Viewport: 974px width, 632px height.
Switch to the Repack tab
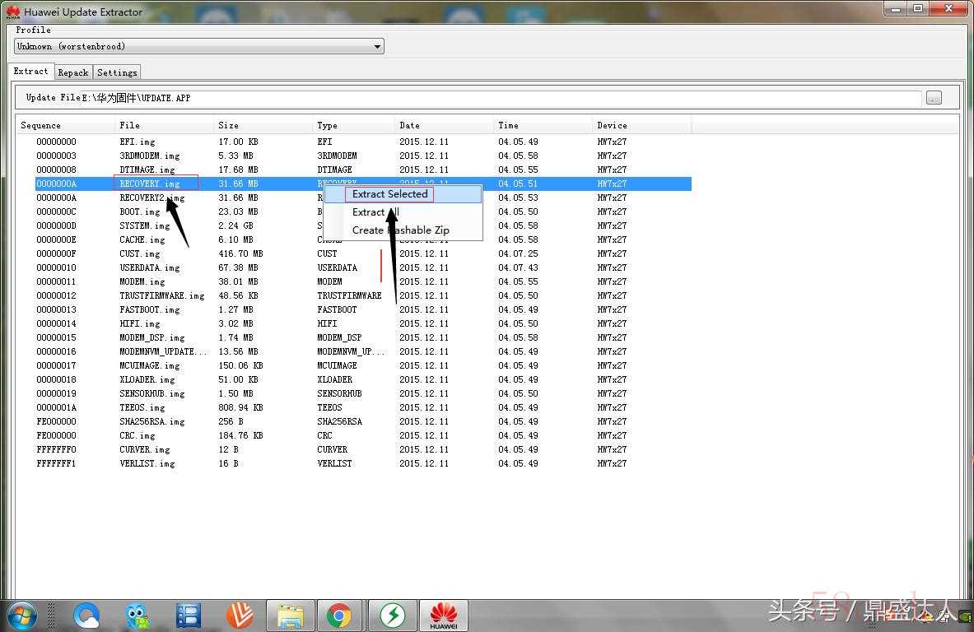click(x=73, y=72)
